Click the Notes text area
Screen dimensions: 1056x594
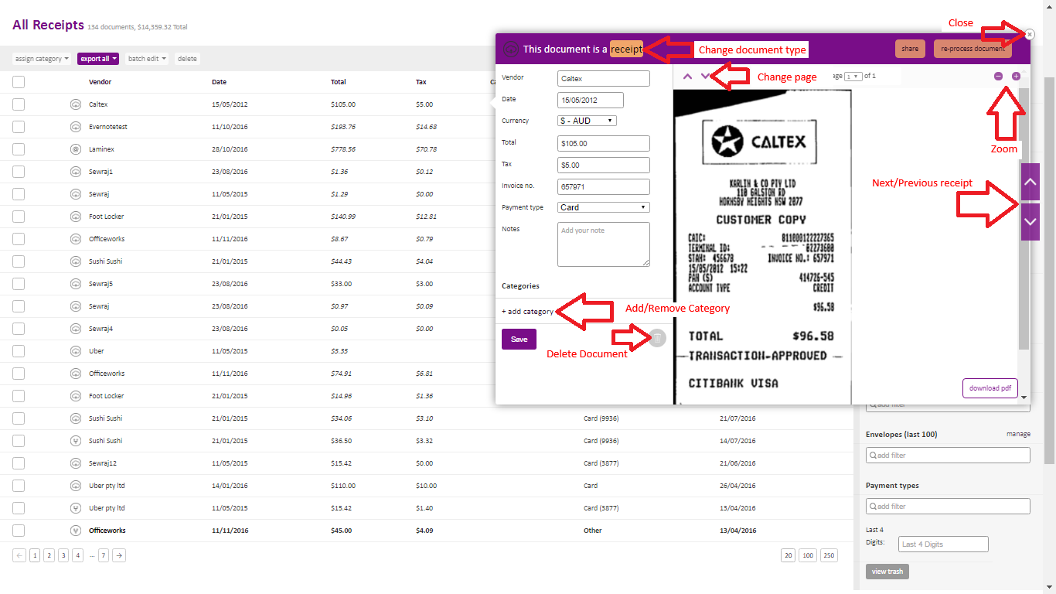click(x=604, y=244)
